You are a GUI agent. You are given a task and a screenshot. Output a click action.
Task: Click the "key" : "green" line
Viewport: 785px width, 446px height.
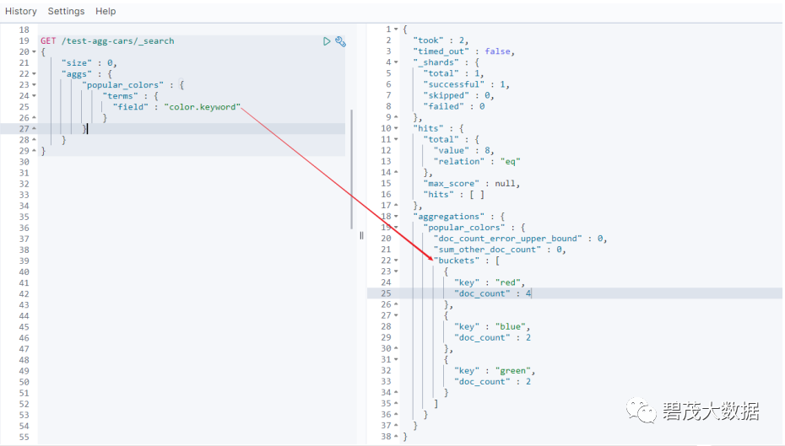pos(495,370)
